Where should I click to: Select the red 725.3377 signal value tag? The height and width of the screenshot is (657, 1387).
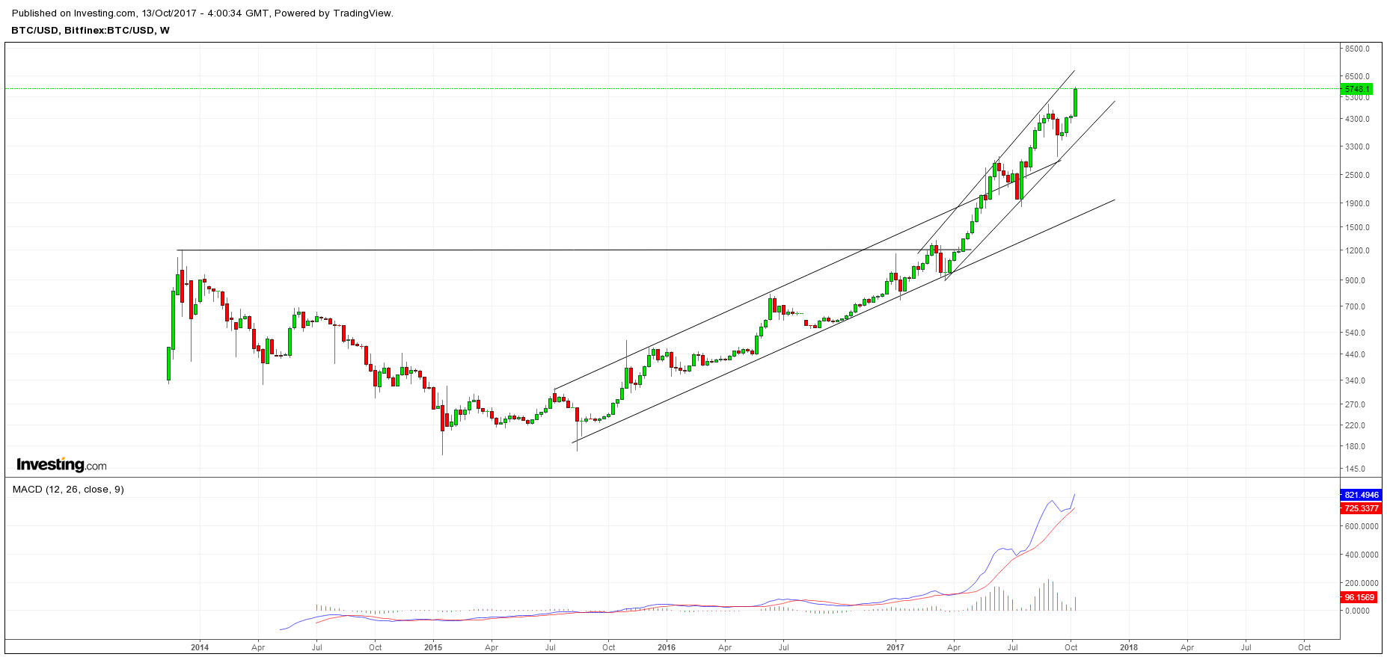click(x=1361, y=508)
